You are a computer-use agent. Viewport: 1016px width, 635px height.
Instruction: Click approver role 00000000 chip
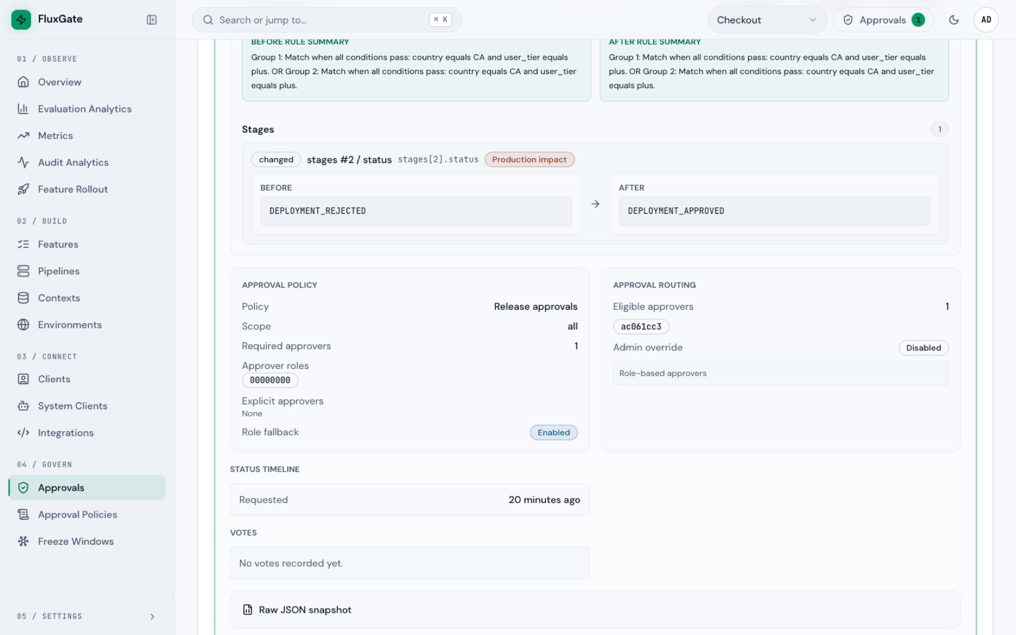270,380
